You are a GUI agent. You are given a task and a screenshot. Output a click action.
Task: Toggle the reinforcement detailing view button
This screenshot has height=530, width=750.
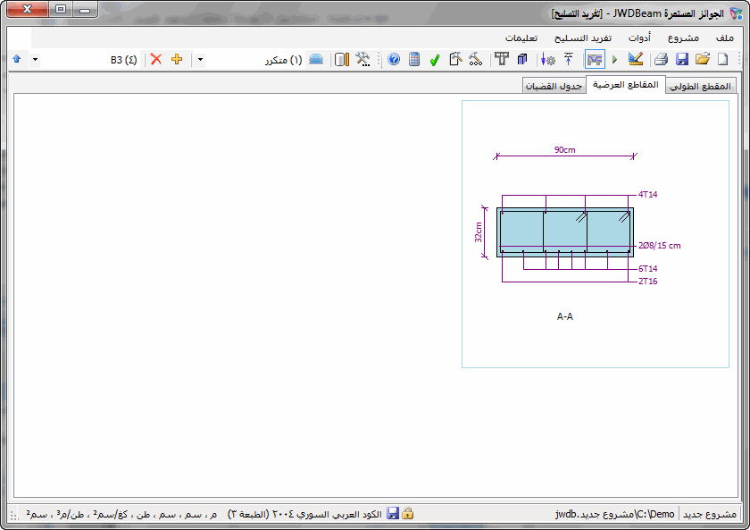[x=595, y=60]
